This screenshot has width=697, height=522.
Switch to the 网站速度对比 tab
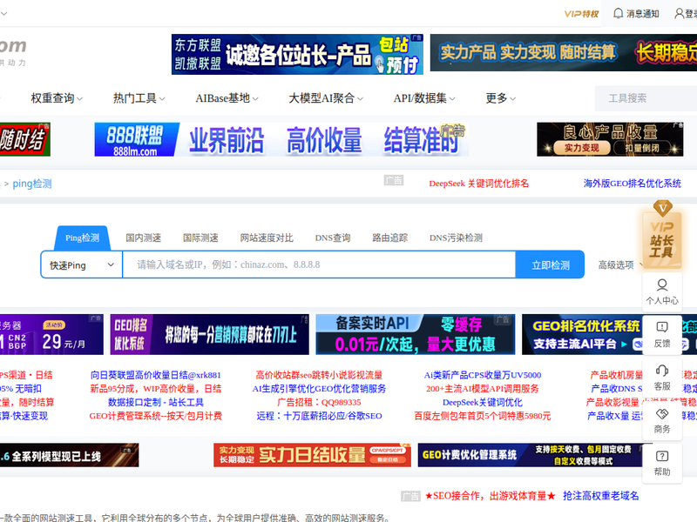[x=267, y=238]
